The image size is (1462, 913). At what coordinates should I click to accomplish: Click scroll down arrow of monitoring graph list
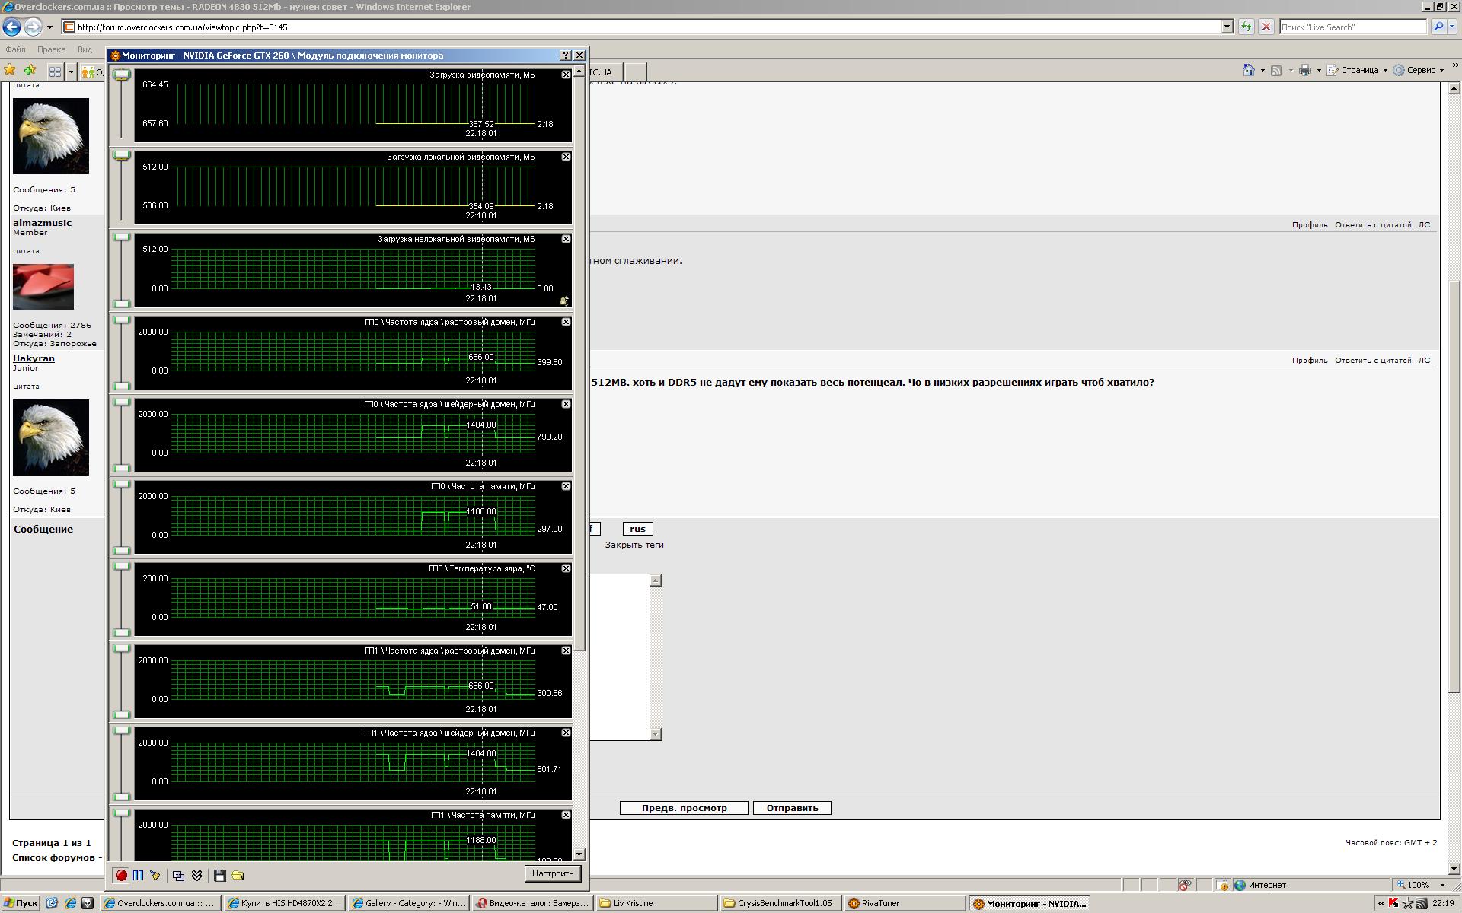pyautogui.click(x=579, y=854)
